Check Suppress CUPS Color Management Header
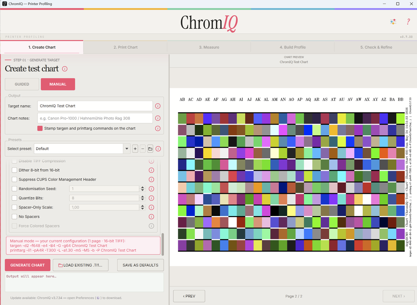This screenshot has width=417, height=305. coord(14,180)
